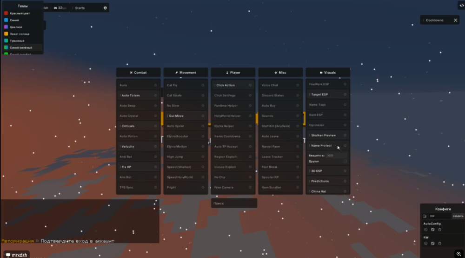
Task: Enable the Auto Leave module
Action: tap(280, 136)
